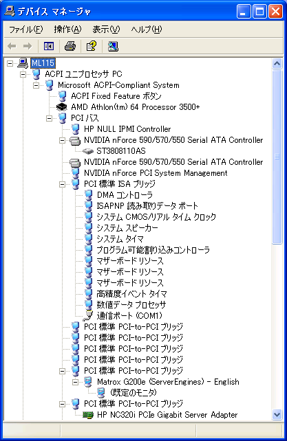
Task: Open the properties help toolbar icon
Action: (x=92, y=46)
